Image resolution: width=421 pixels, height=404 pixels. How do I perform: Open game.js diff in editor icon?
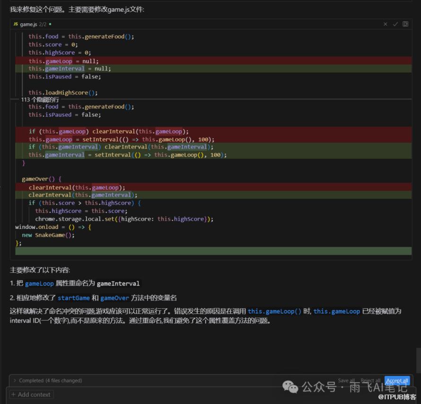[405, 24]
